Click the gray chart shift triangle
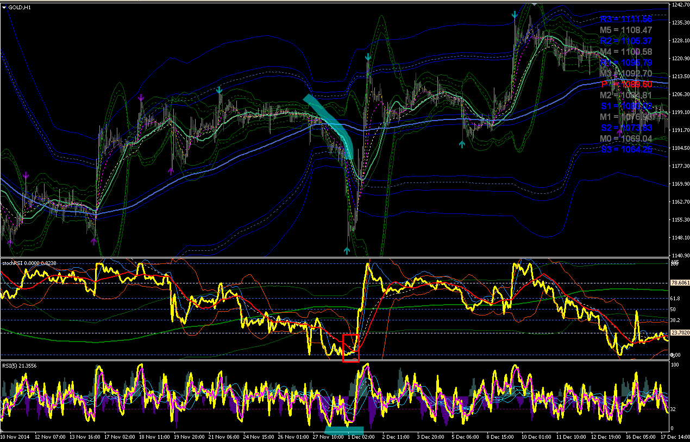This screenshot has height=442, width=690. (534, 4)
